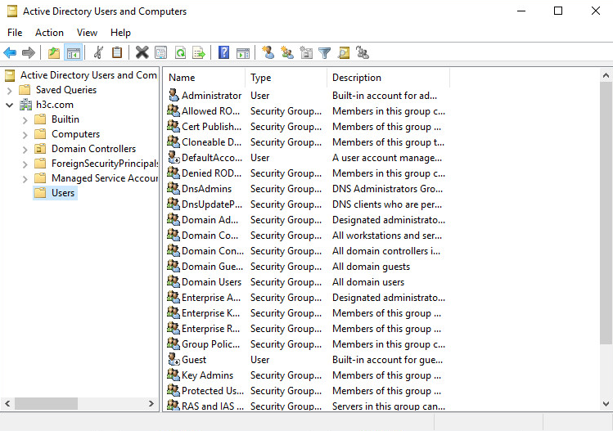Select the Denied ROD... group
Image resolution: width=613 pixels, height=431 pixels.
point(211,173)
